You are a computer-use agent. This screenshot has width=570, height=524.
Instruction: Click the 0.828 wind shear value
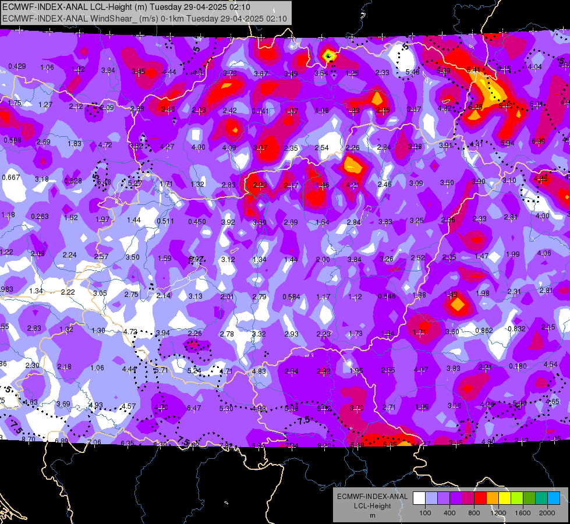point(73,180)
